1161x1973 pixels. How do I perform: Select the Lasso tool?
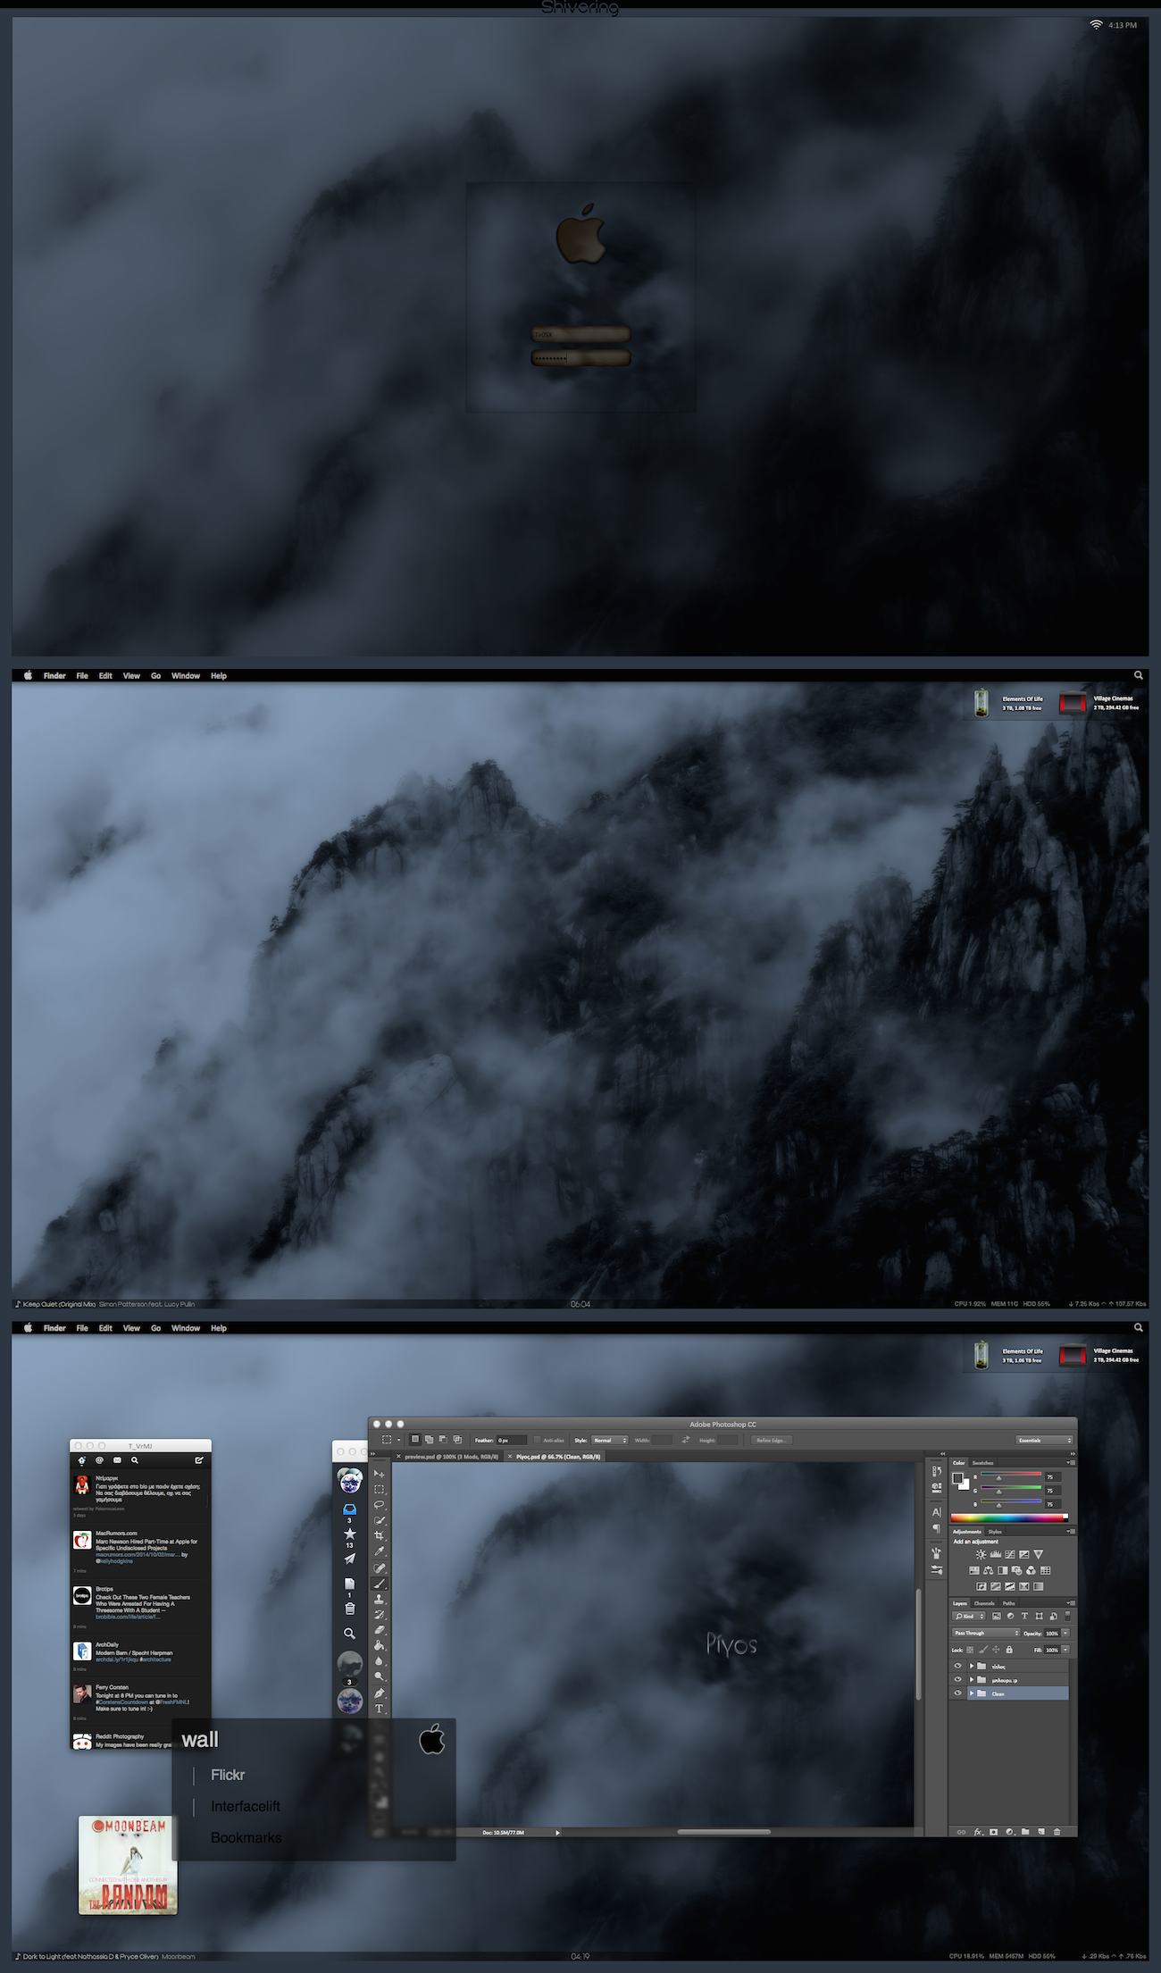tap(380, 1504)
